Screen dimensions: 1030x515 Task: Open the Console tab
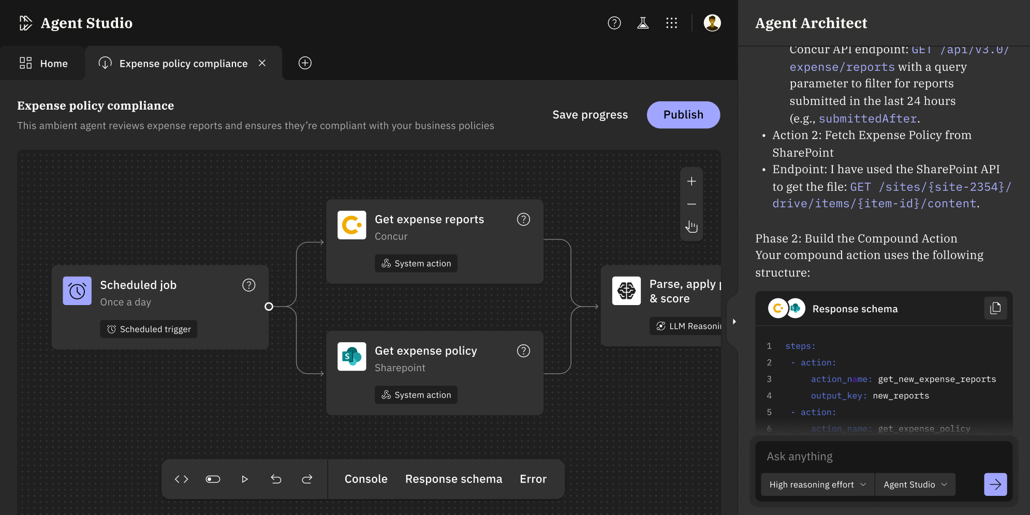(366, 479)
